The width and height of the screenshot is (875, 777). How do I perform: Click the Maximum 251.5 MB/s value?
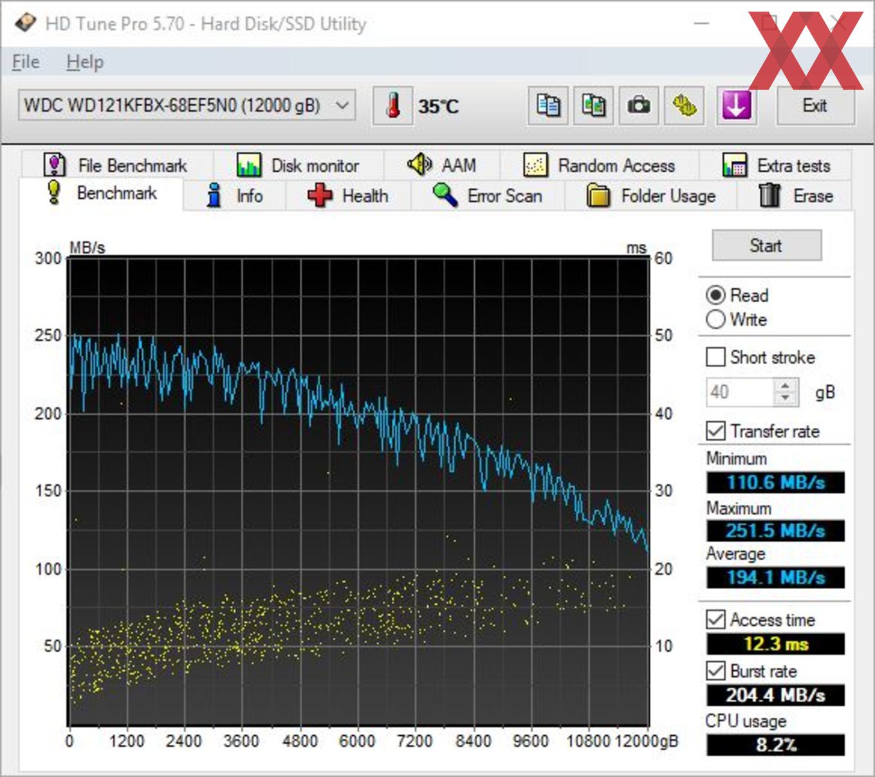click(x=775, y=531)
